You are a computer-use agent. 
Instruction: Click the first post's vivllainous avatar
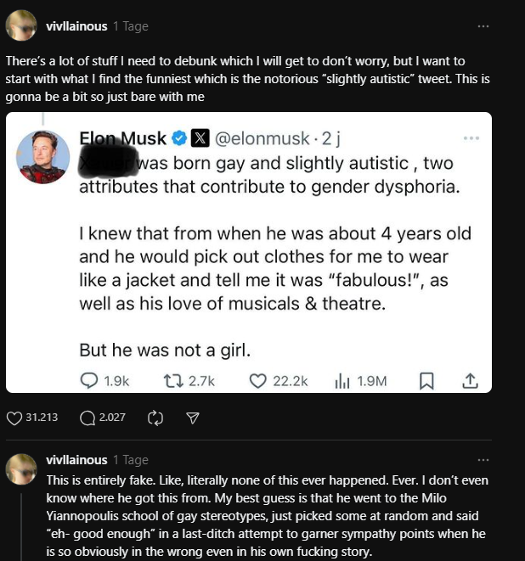tap(20, 25)
